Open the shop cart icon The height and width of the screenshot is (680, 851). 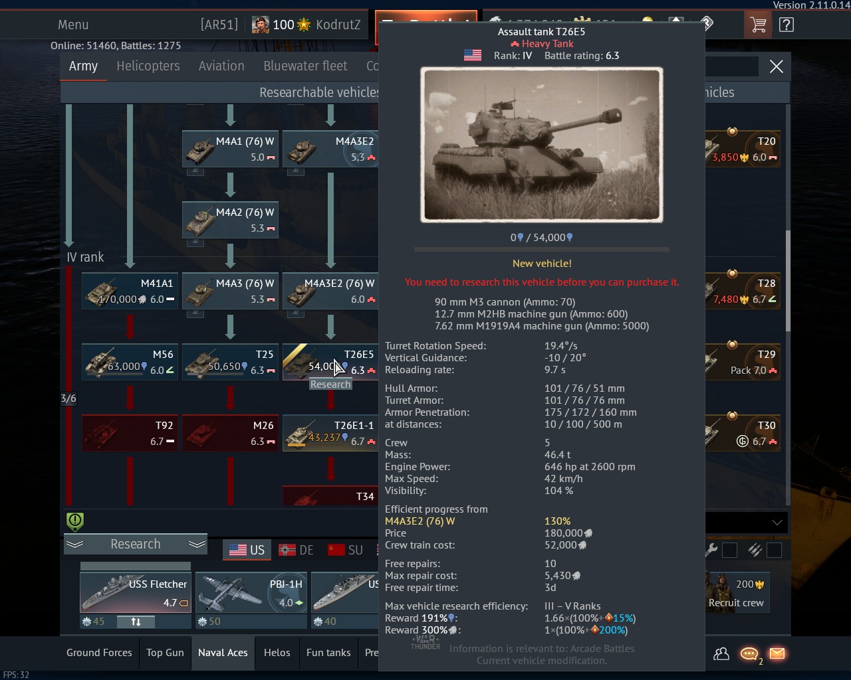(x=757, y=25)
